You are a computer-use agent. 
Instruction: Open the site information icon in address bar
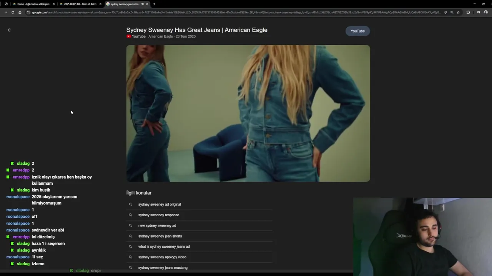(28, 12)
